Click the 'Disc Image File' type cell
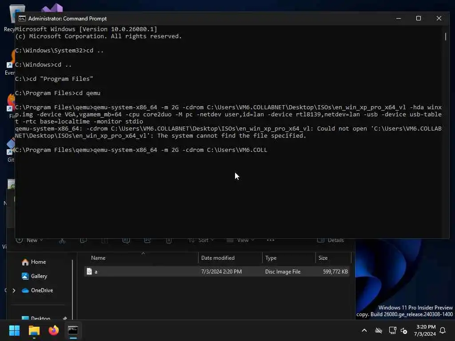The width and height of the screenshot is (455, 341). 283,272
